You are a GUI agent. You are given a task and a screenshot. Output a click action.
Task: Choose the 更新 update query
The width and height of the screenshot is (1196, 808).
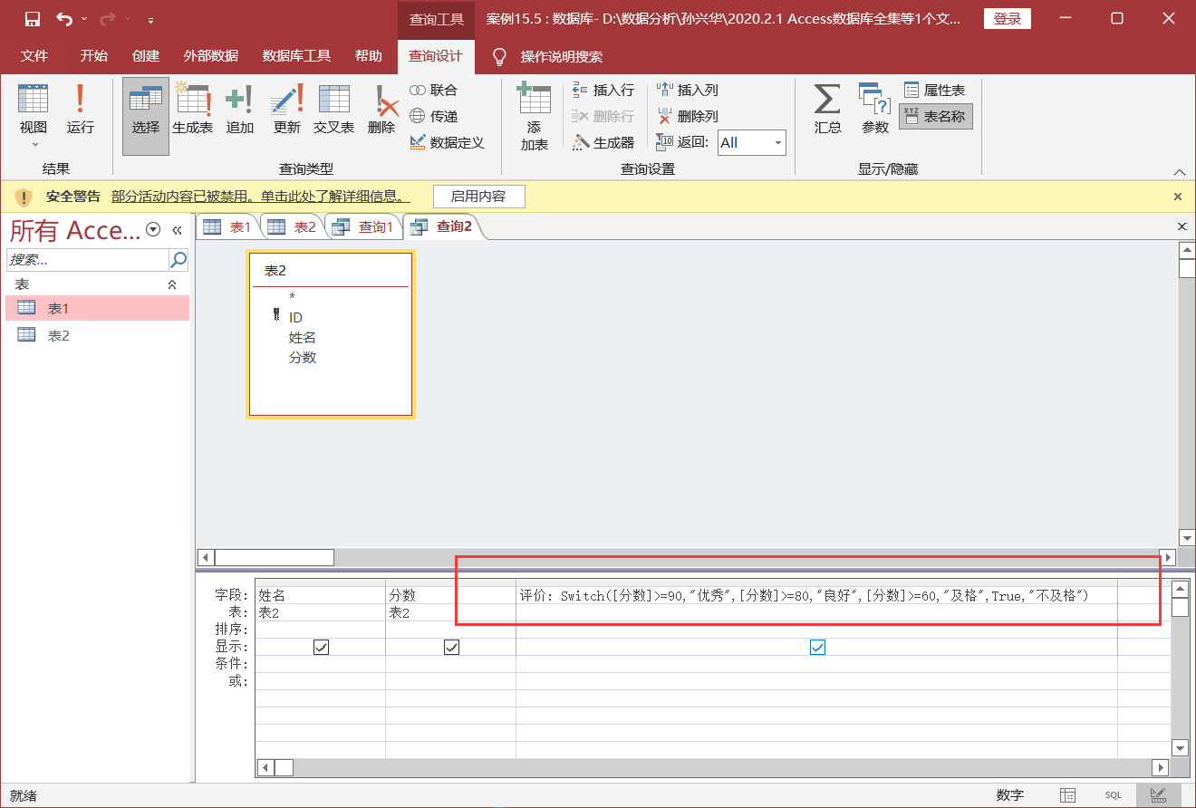[287, 109]
